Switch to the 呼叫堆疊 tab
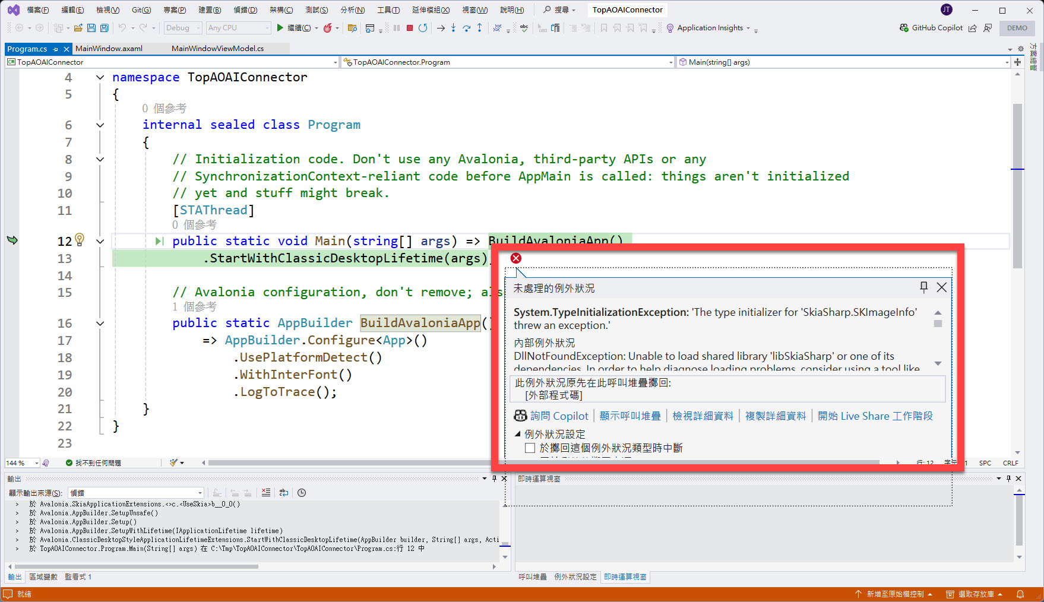This screenshot has width=1044, height=602. (x=533, y=576)
